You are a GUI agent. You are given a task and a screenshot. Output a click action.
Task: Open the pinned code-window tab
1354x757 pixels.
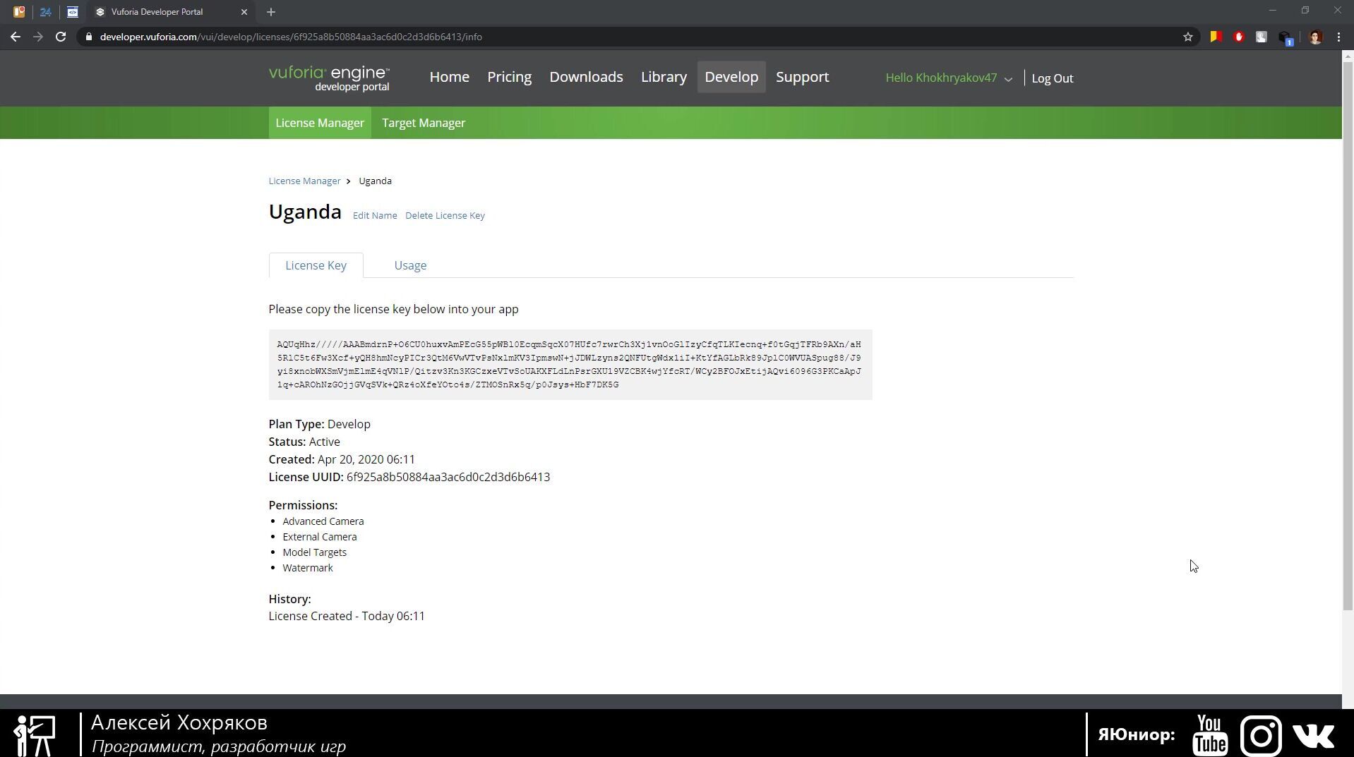[x=73, y=12]
